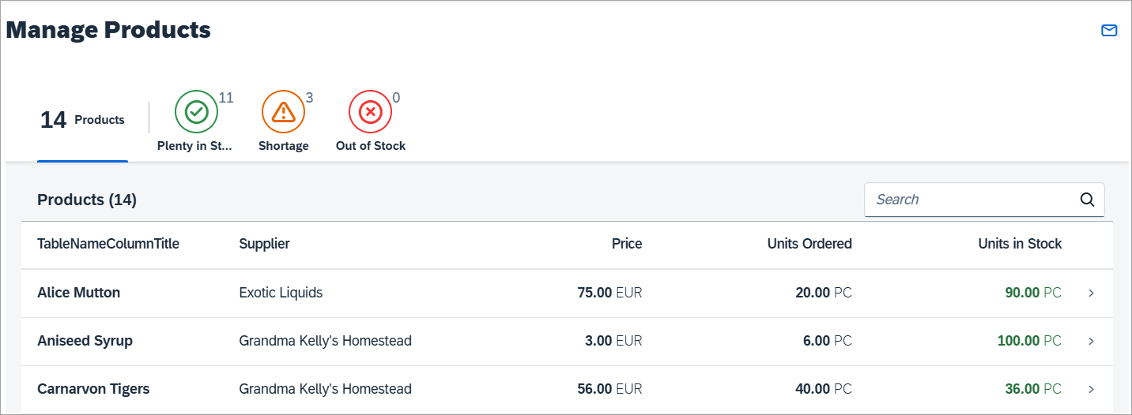Open the 14 Products tab
This screenshot has width=1132, height=415.
pyautogui.click(x=82, y=120)
